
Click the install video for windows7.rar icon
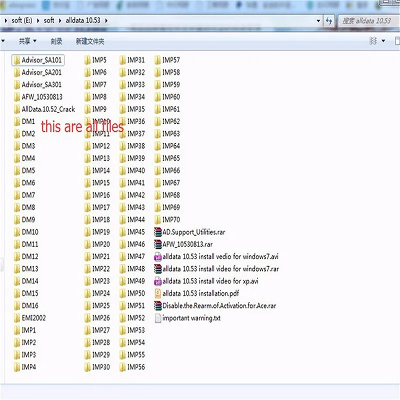click(158, 268)
